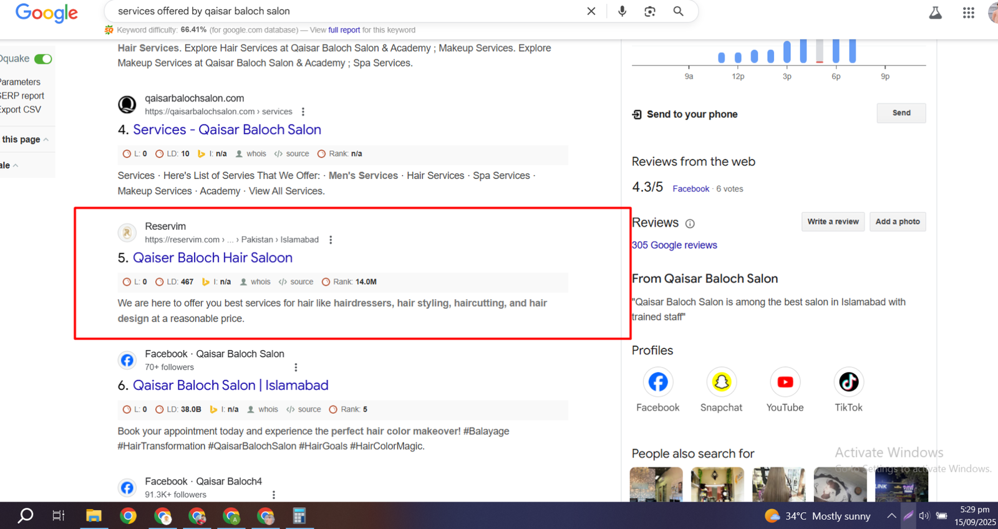
Task: Click the Write a review button
Action: pos(833,222)
